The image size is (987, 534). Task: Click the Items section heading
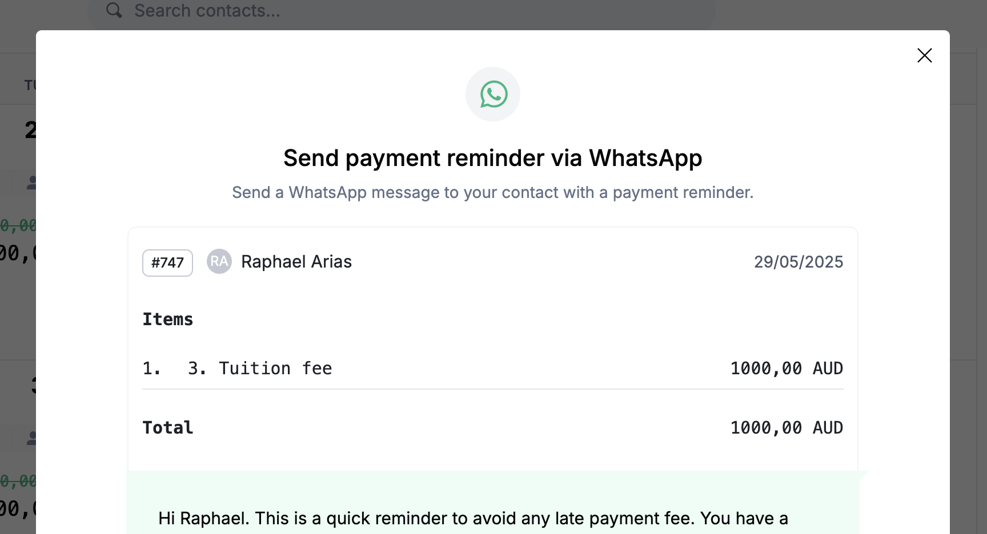coord(168,319)
